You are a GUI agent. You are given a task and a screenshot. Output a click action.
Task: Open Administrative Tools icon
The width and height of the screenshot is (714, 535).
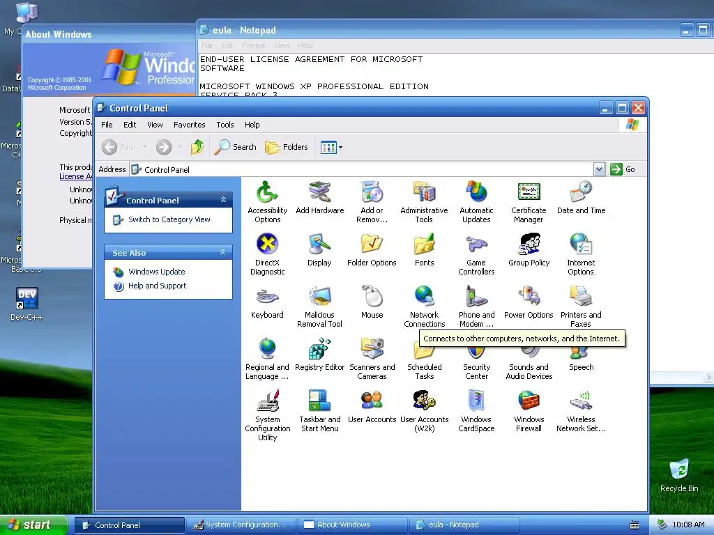424,192
